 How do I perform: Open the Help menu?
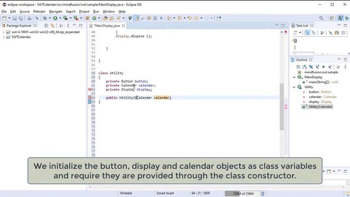(122, 11)
